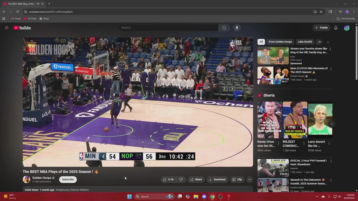This screenshot has width=358, height=201.
Task: Open Gmail bookmark
Action: (x=16, y=19)
